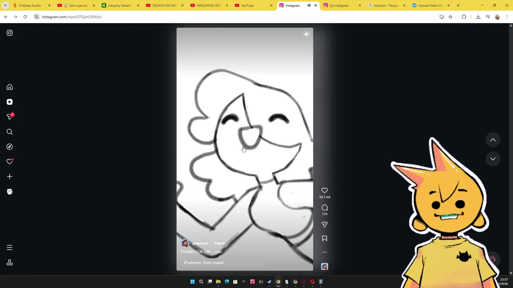Open the Windows Start menu
The width and height of the screenshot is (513, 288).
coord(192,282)
